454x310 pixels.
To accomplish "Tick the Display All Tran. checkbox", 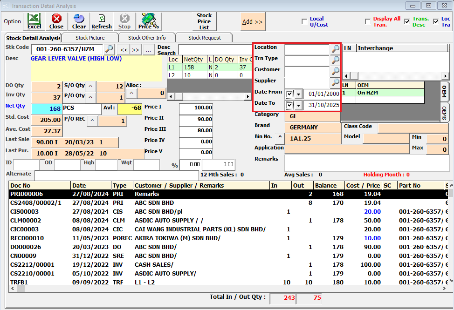I will (368, 22).
